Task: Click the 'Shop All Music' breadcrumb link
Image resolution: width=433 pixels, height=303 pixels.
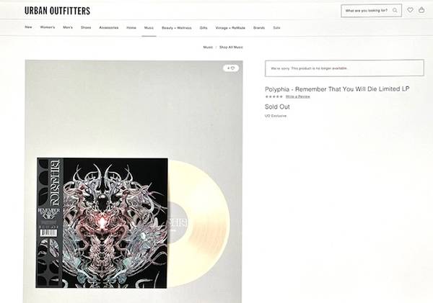Action: click(231, 48)
